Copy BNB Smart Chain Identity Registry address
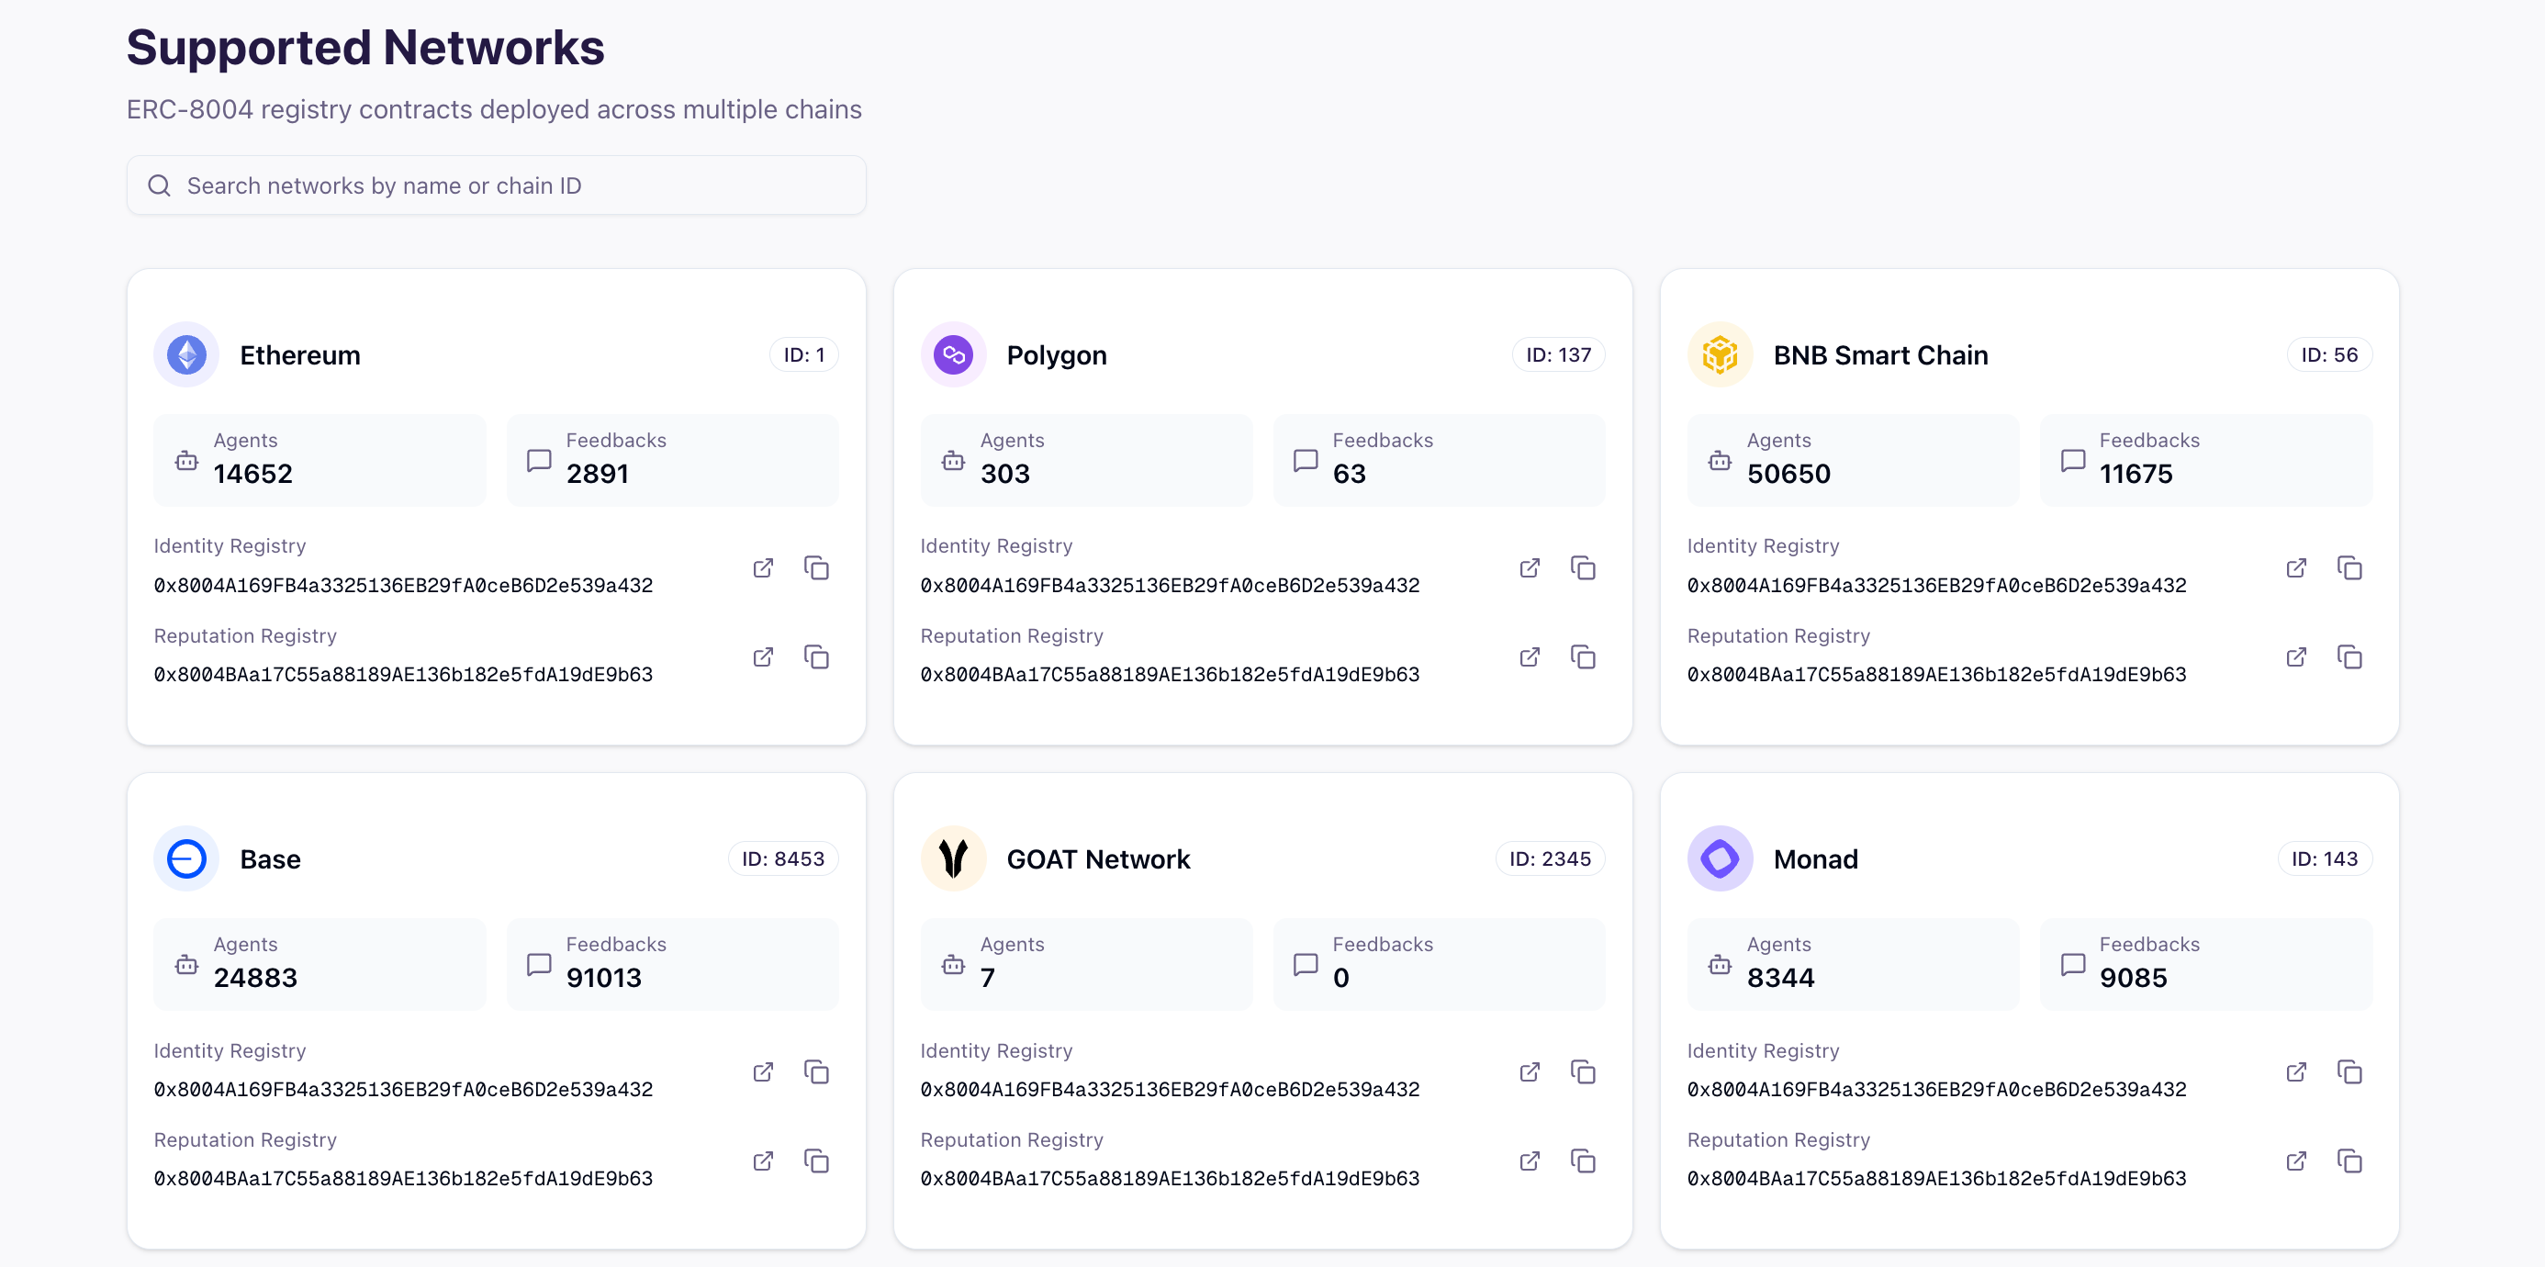This screenshot has height=1267, width=2545. (2349, 567)
